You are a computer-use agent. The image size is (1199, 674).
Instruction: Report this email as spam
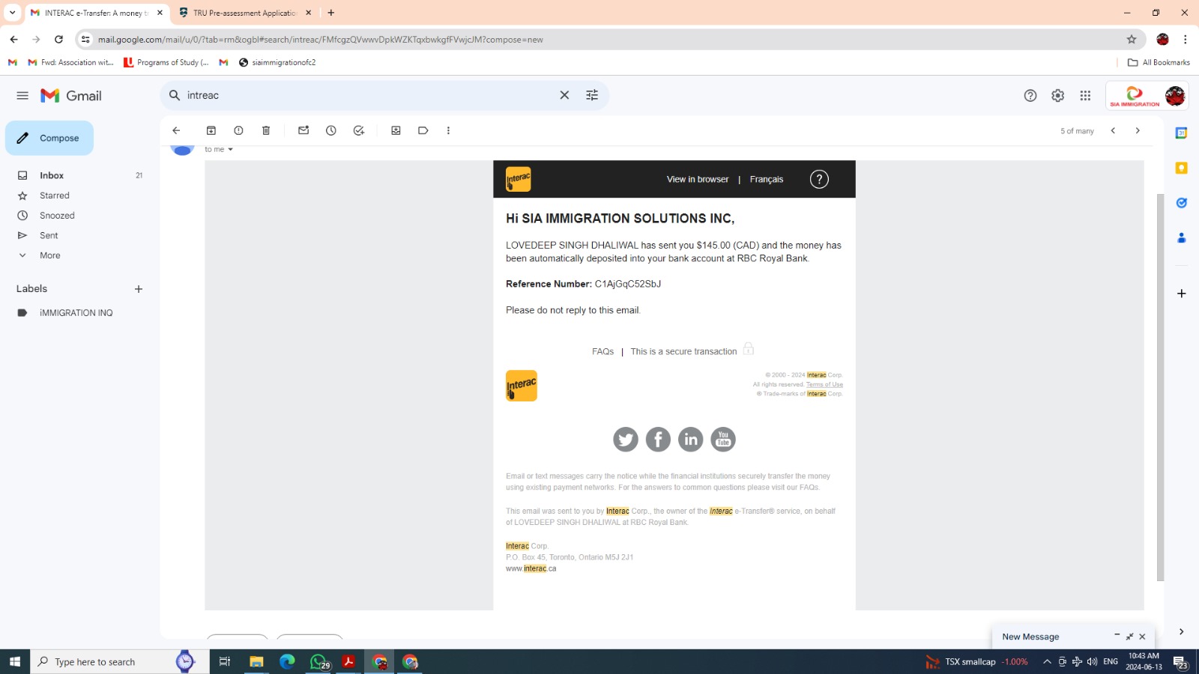[238, 130]
